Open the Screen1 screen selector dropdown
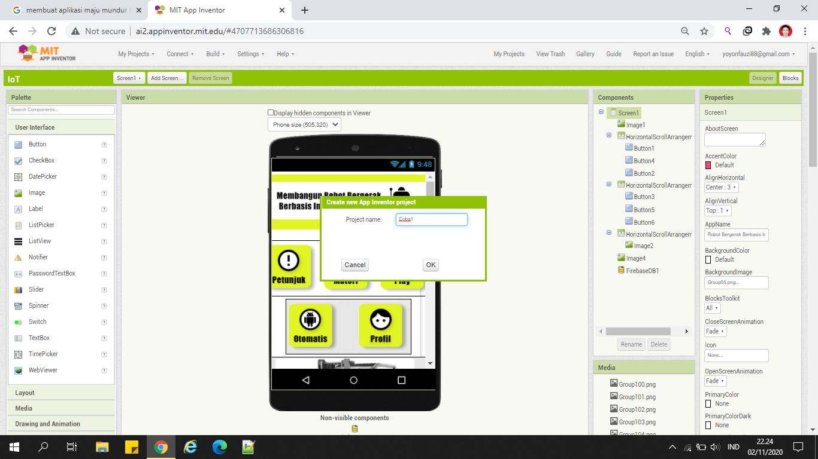 click(x=129, y=78)
